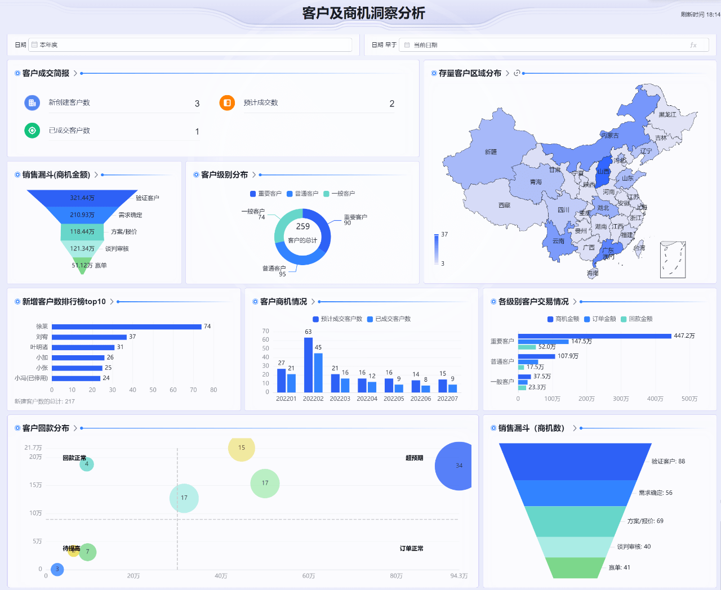The height and width of the screenshot is (590, 721).
Task: Toggle 回款金额 legend series
Action: pos(637,319)
